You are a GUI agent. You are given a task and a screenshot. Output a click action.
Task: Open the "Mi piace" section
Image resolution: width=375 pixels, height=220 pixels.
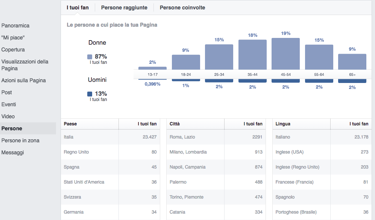tap(13, 38)
